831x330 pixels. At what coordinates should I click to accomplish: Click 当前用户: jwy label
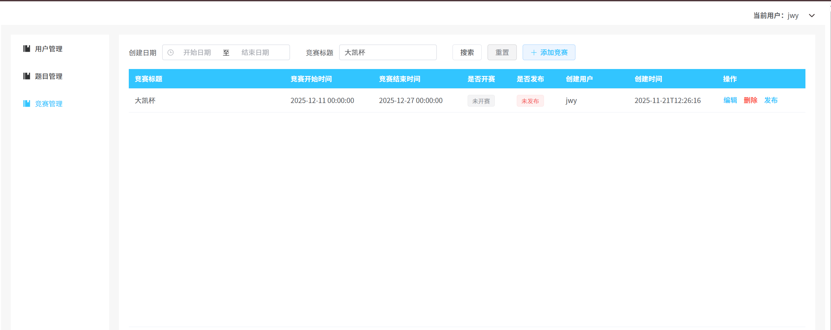pyautogui.click(x=776, y=15)
